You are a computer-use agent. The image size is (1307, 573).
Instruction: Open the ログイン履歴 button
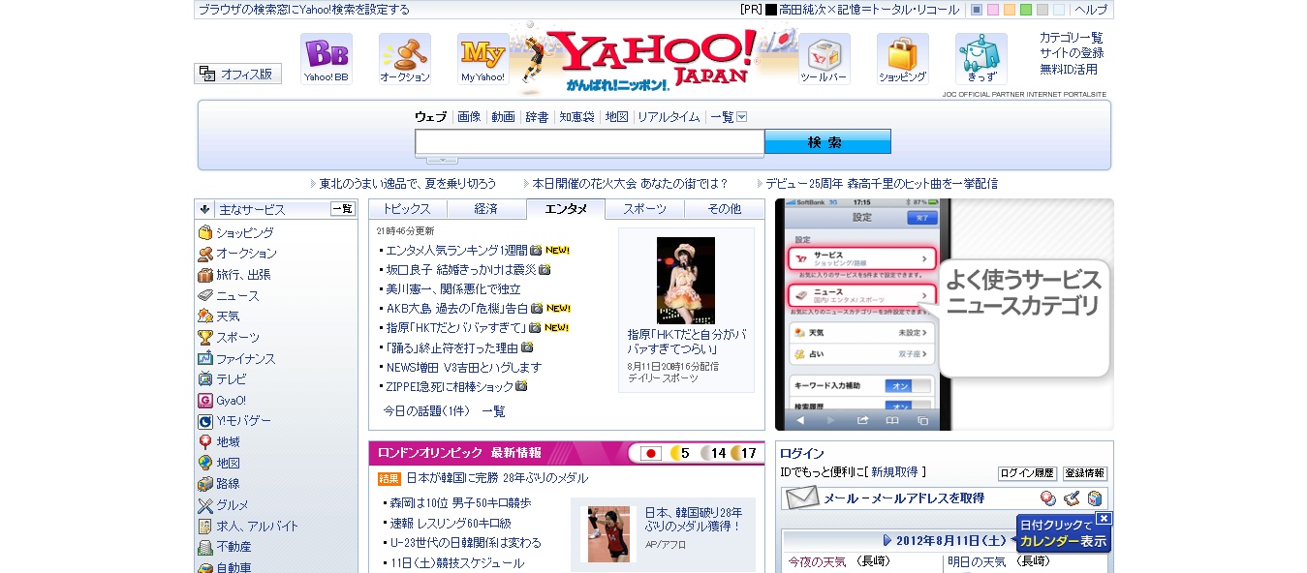1027,473
